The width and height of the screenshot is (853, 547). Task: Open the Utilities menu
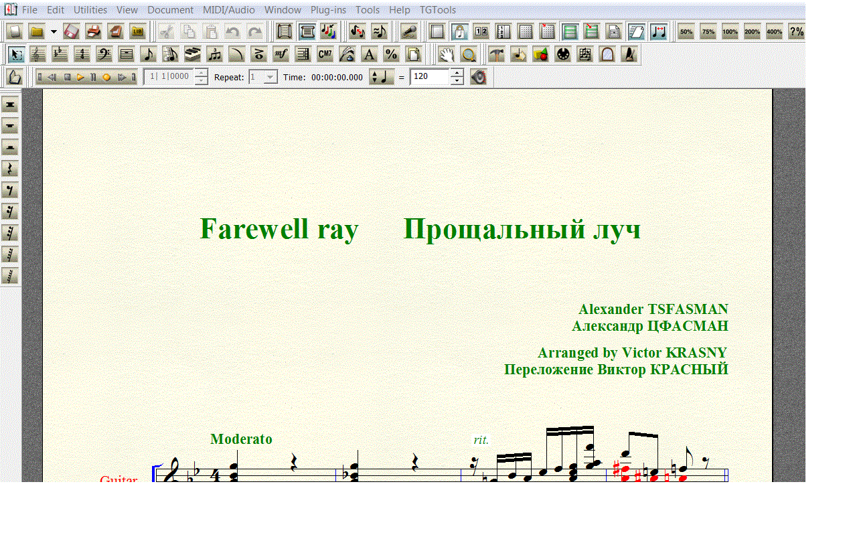click(x=90, y=10)
